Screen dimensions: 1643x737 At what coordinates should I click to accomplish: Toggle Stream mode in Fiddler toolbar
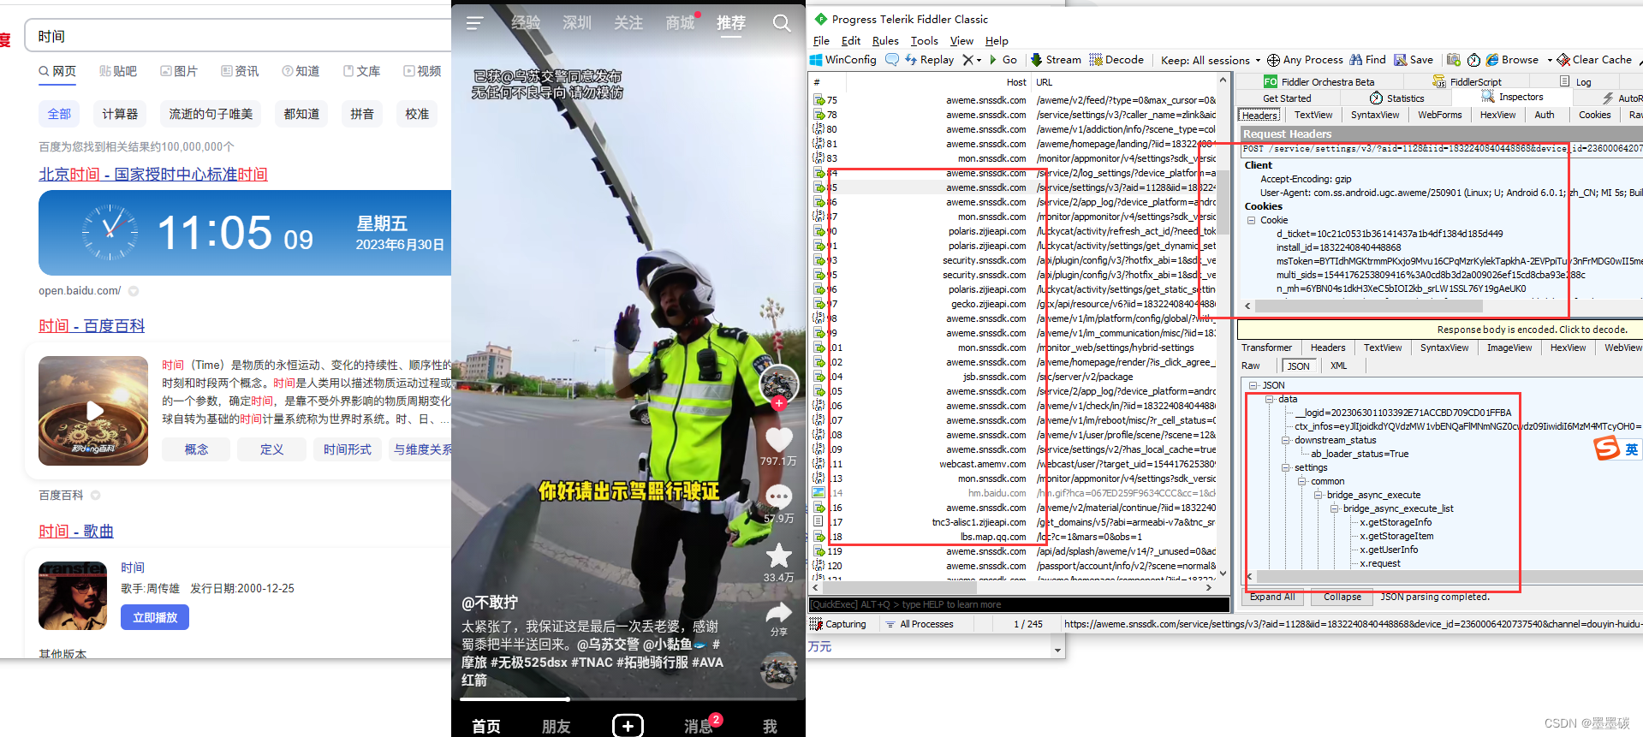pos(1056,60)
